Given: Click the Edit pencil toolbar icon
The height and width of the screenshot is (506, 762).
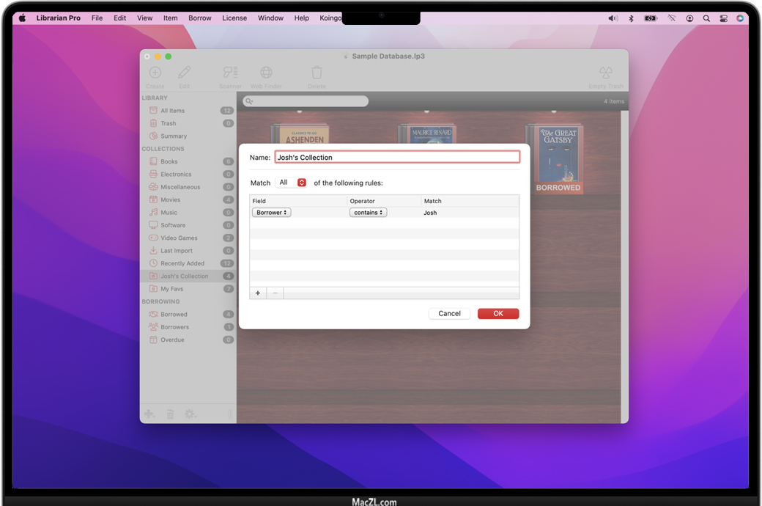Looking at the screenshot, I should [x=184, y=73].
